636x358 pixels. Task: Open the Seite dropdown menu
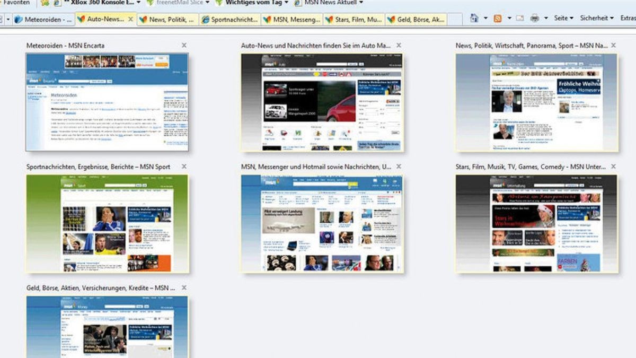click(x=563, y=18)
